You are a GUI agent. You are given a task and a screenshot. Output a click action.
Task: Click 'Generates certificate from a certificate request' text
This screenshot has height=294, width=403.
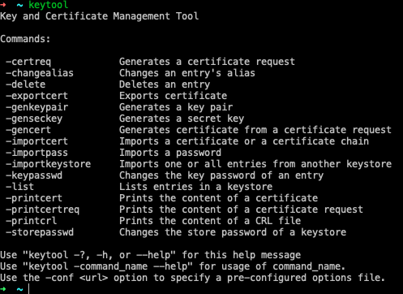pyautogui.click(x=255, y=130)
